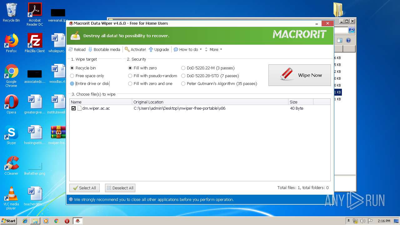Open Acrobat Reader DC desktop shortcut
The width and height of the screenshot is (400, 225).
[35, 14]
